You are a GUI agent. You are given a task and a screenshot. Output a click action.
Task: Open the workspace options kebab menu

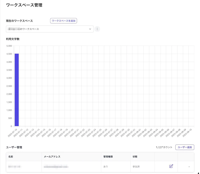(x=97, y=29)
